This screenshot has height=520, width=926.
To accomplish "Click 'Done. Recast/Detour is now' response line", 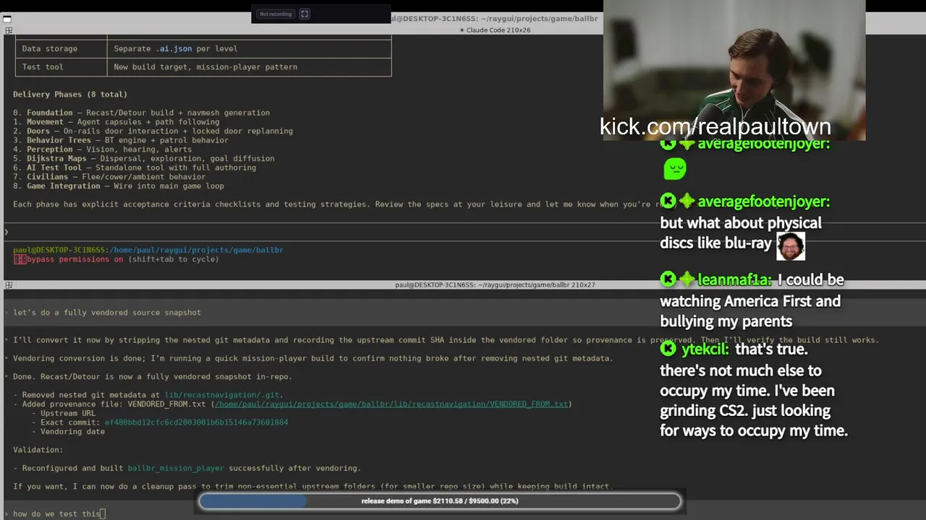I will click(x=153, y=377).
